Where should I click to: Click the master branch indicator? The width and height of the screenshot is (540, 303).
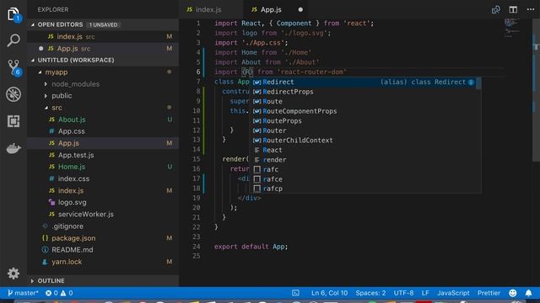tap(23, 293)
